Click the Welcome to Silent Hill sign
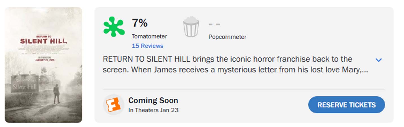 pyautogui.click(x=25, y=84)
